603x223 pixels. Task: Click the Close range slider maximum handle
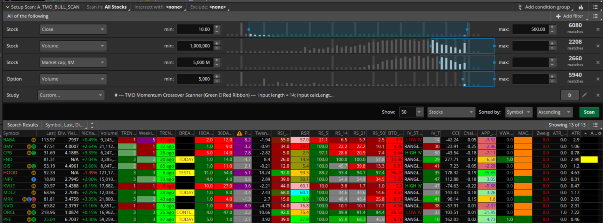467,29
